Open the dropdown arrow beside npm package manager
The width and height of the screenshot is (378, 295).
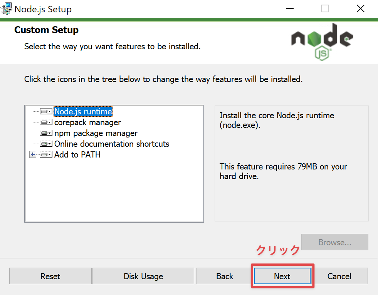coord(50,133)
